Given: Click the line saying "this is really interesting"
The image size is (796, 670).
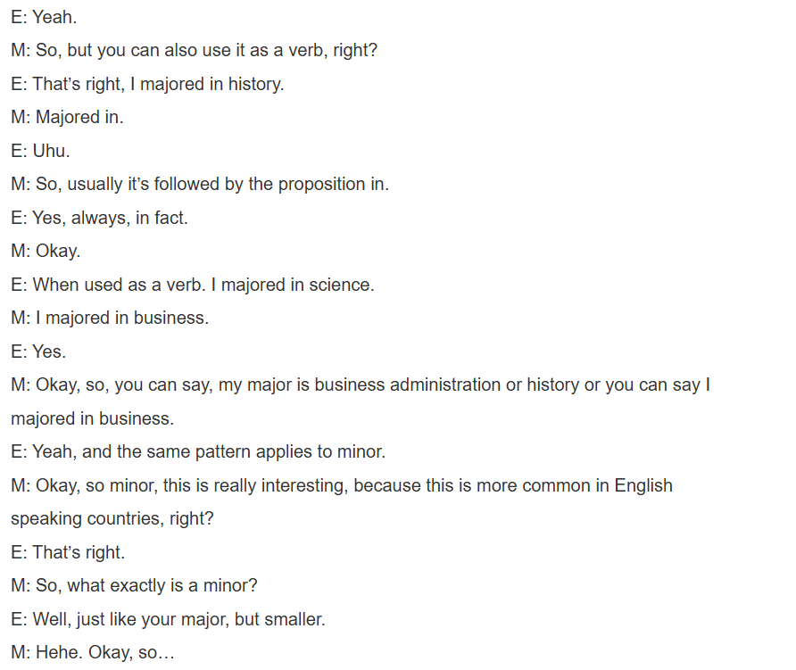Looking at the screenshot, I should point(342,486).
